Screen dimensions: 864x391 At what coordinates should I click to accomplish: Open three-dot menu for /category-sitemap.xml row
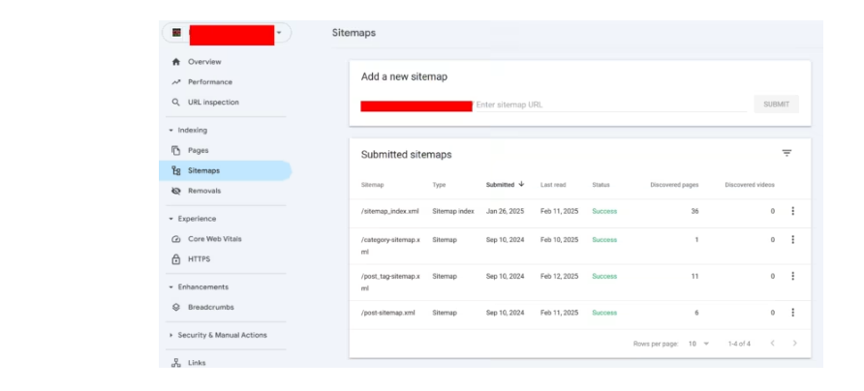(x=792, y=240)
